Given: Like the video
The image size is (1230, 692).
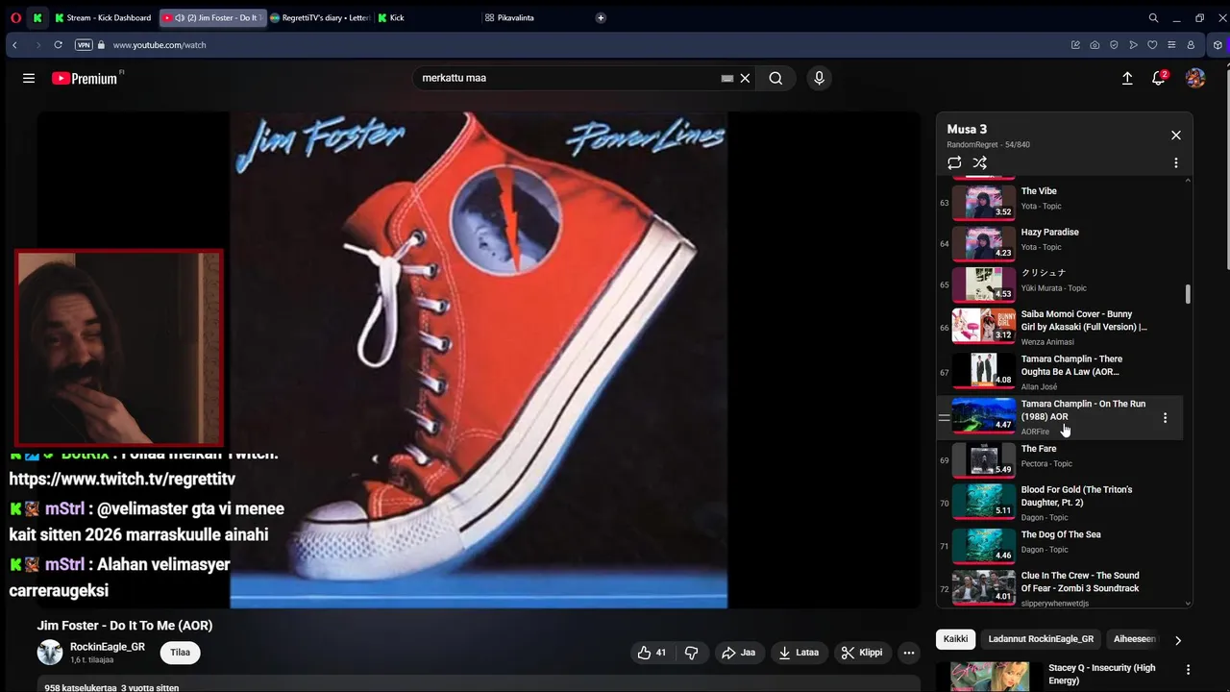Looking at the screenshot, I should click(x=652, y=653).
